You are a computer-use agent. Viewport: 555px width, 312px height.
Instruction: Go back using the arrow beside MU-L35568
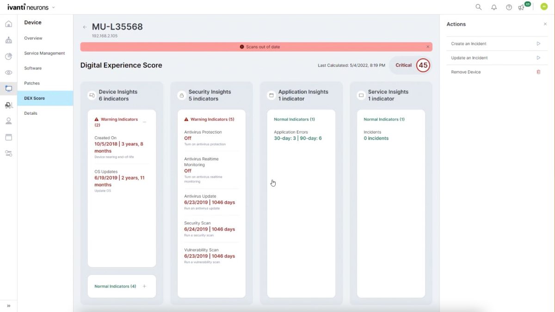point(85,27)
